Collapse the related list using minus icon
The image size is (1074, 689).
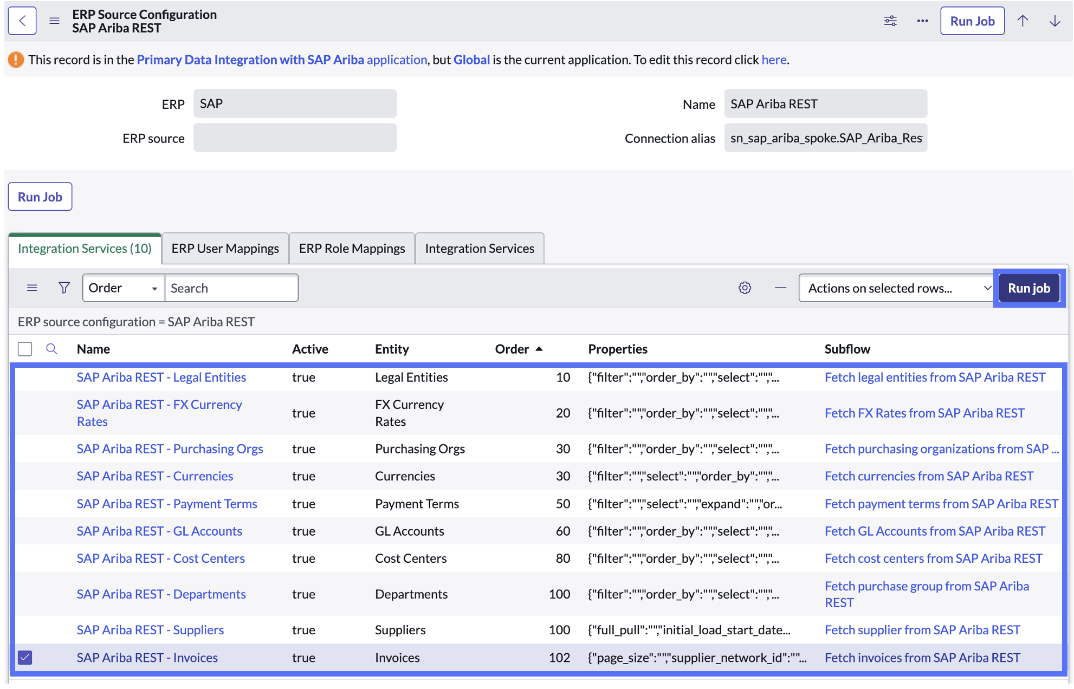pos(780,288)
